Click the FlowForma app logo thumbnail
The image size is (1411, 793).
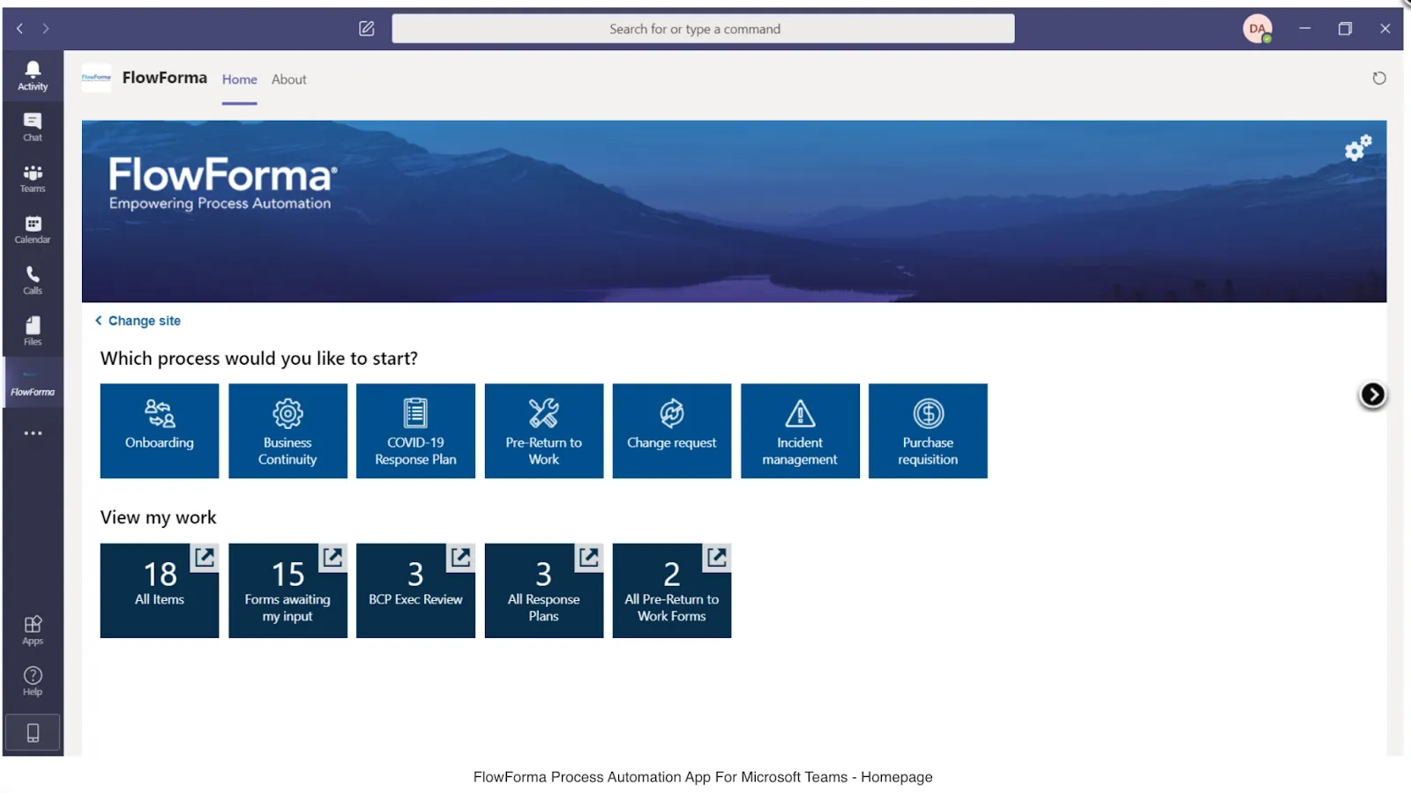(x=96, y=78)
